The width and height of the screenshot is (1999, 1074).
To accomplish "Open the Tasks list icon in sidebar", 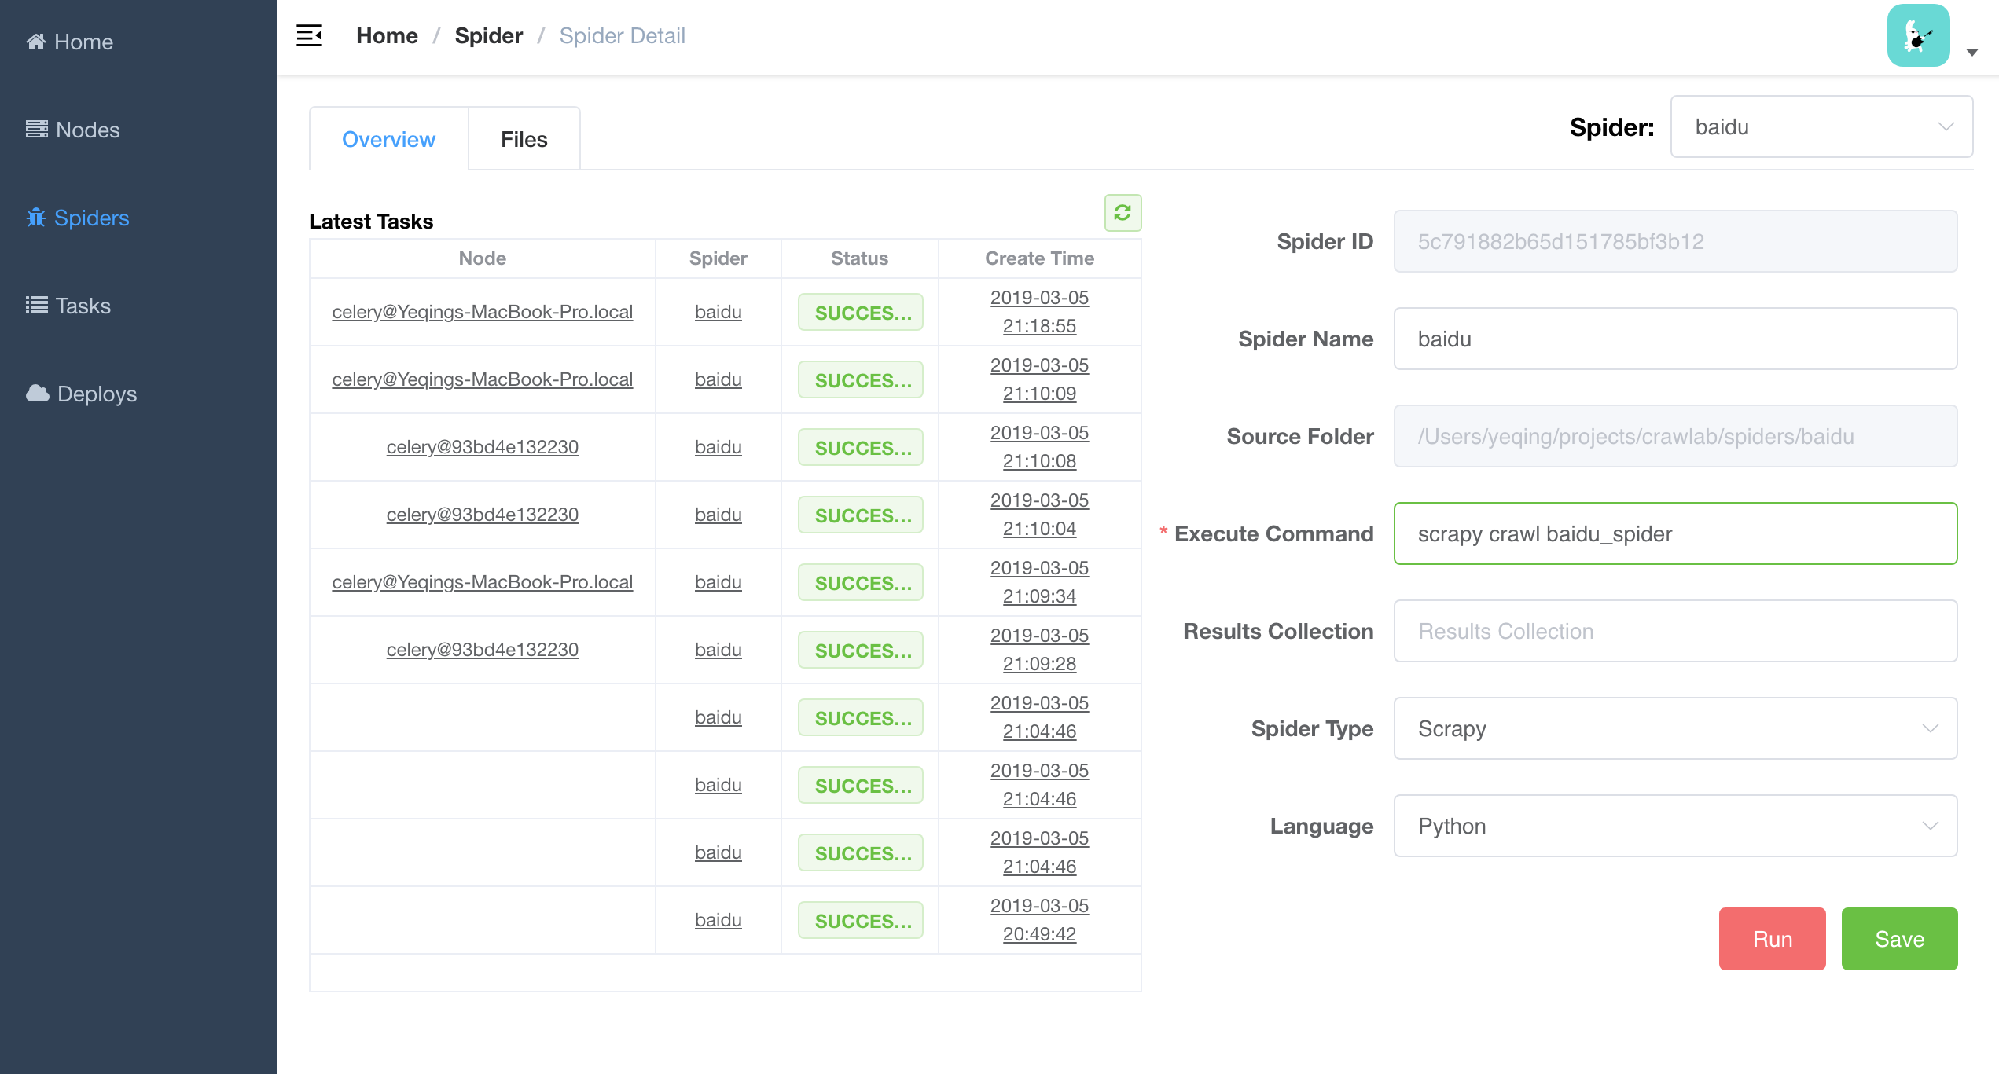I will click(x=36, y=306).
